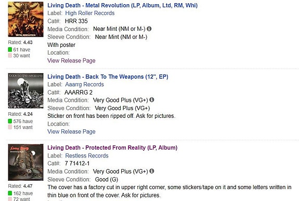Click info icon next to AAARRG 2 media condition
This screenshot has height=201, width=299.
pyautogui.click(x=152, y=100)
